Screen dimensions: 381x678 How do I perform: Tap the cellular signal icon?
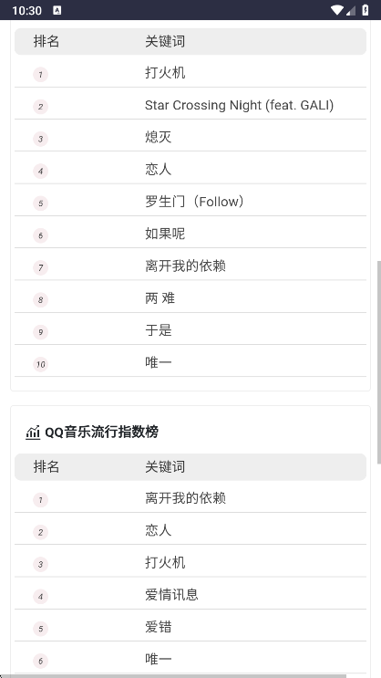tap(351, 10)
